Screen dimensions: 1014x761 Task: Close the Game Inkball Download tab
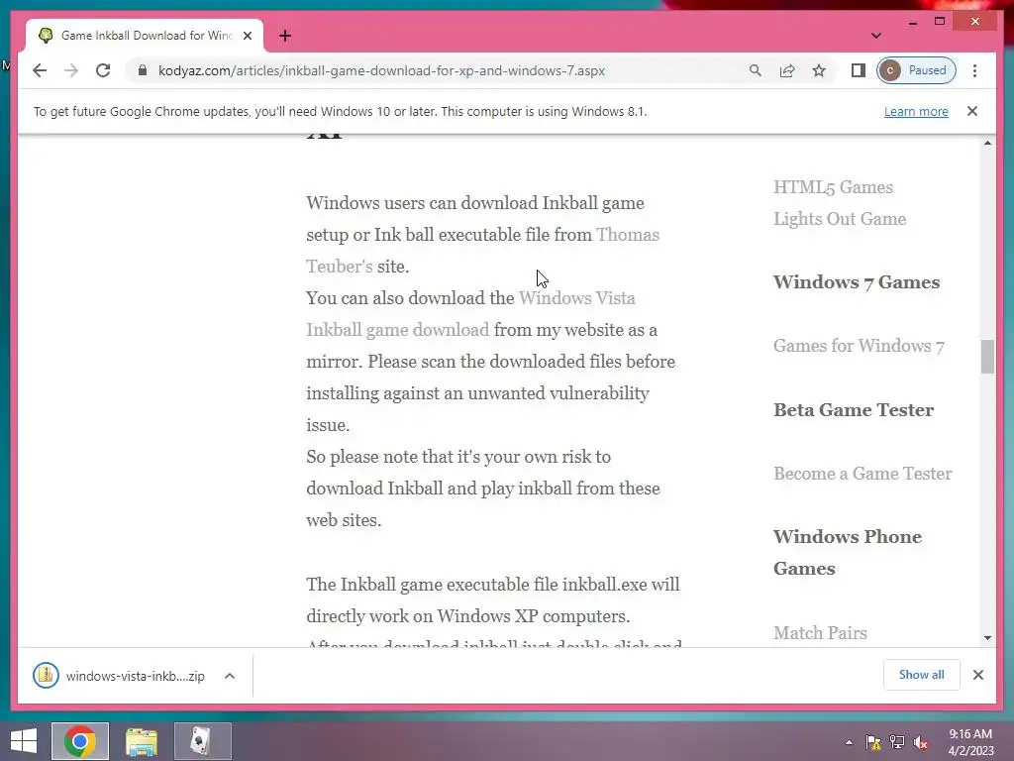(x=247, y=36)
